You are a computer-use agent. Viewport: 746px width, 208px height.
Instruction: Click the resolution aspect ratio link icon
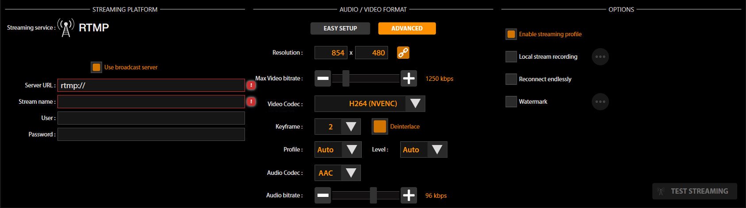point(403,53)
